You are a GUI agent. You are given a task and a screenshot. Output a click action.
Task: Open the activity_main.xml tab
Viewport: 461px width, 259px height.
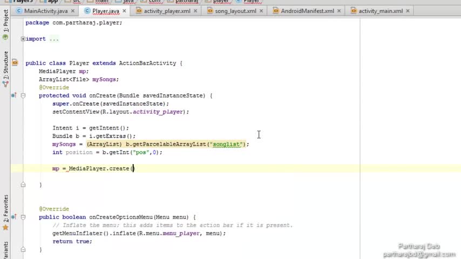(381, 11)
